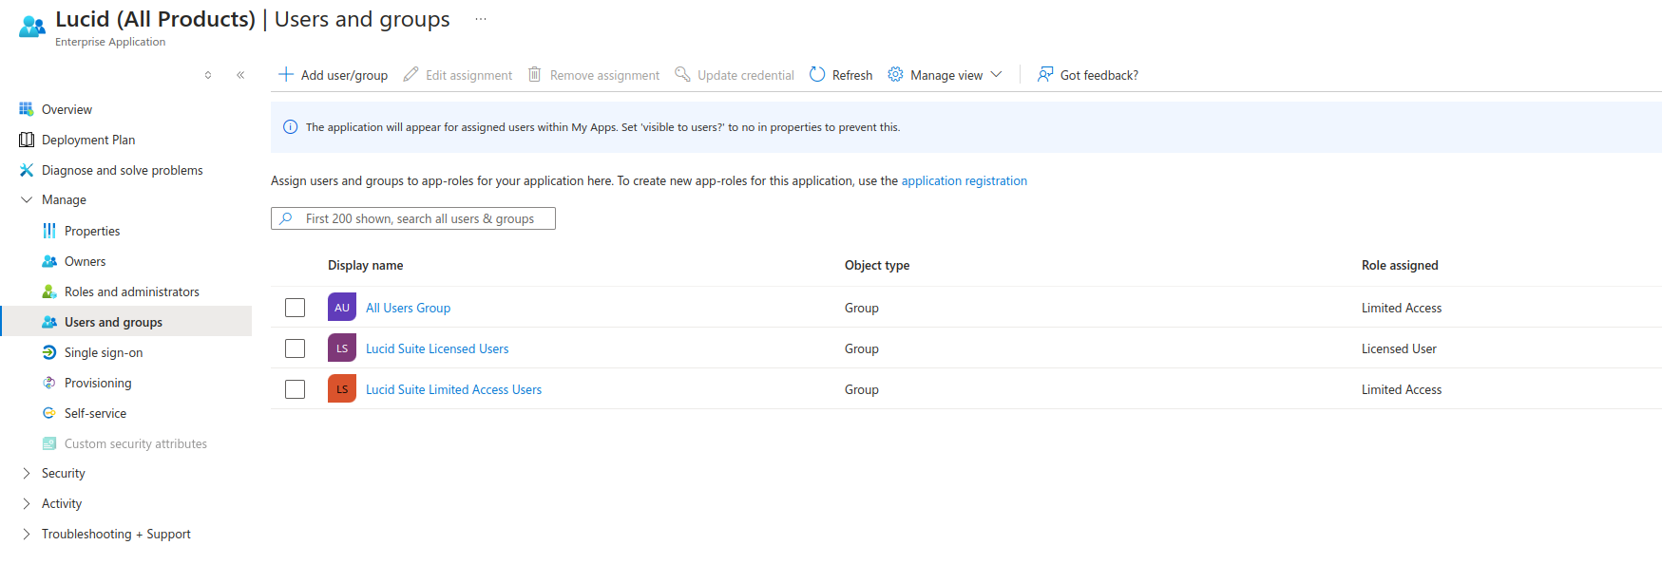Image resolution: width=1662 pixels, height=583 pixels.
Task: Tick the Lucid Suite Limited Access Users checkbox
Action: (x=296, y=389)
